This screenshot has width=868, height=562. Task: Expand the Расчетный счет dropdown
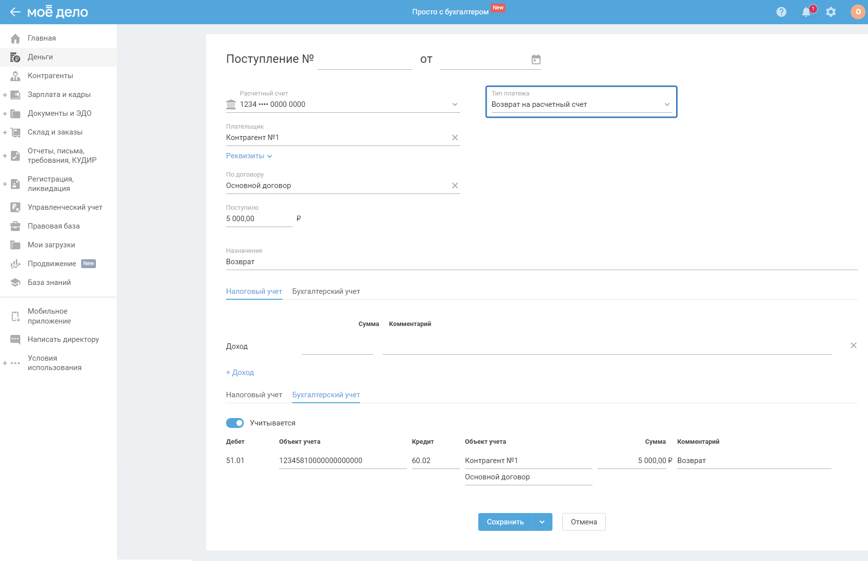(455, 104)
